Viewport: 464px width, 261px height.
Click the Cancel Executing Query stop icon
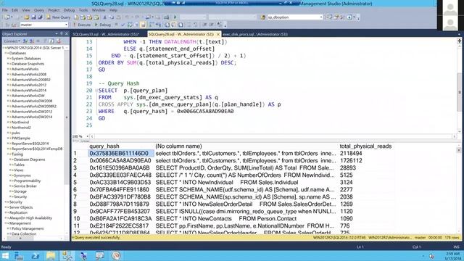[116, 25]
